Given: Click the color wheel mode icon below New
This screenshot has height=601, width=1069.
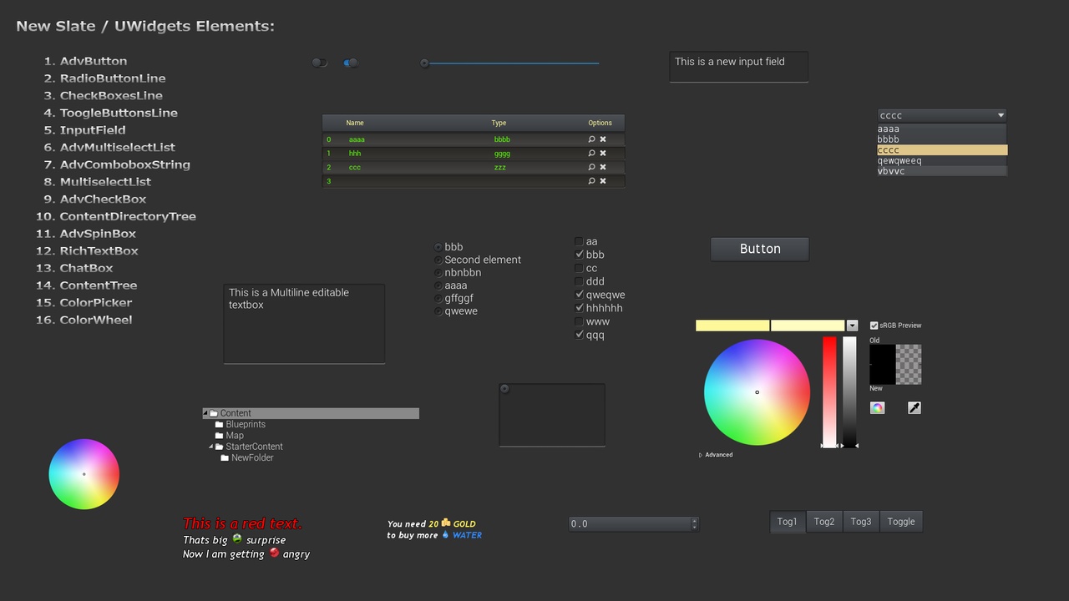Looking at the screenshot, I should [877, 407].
